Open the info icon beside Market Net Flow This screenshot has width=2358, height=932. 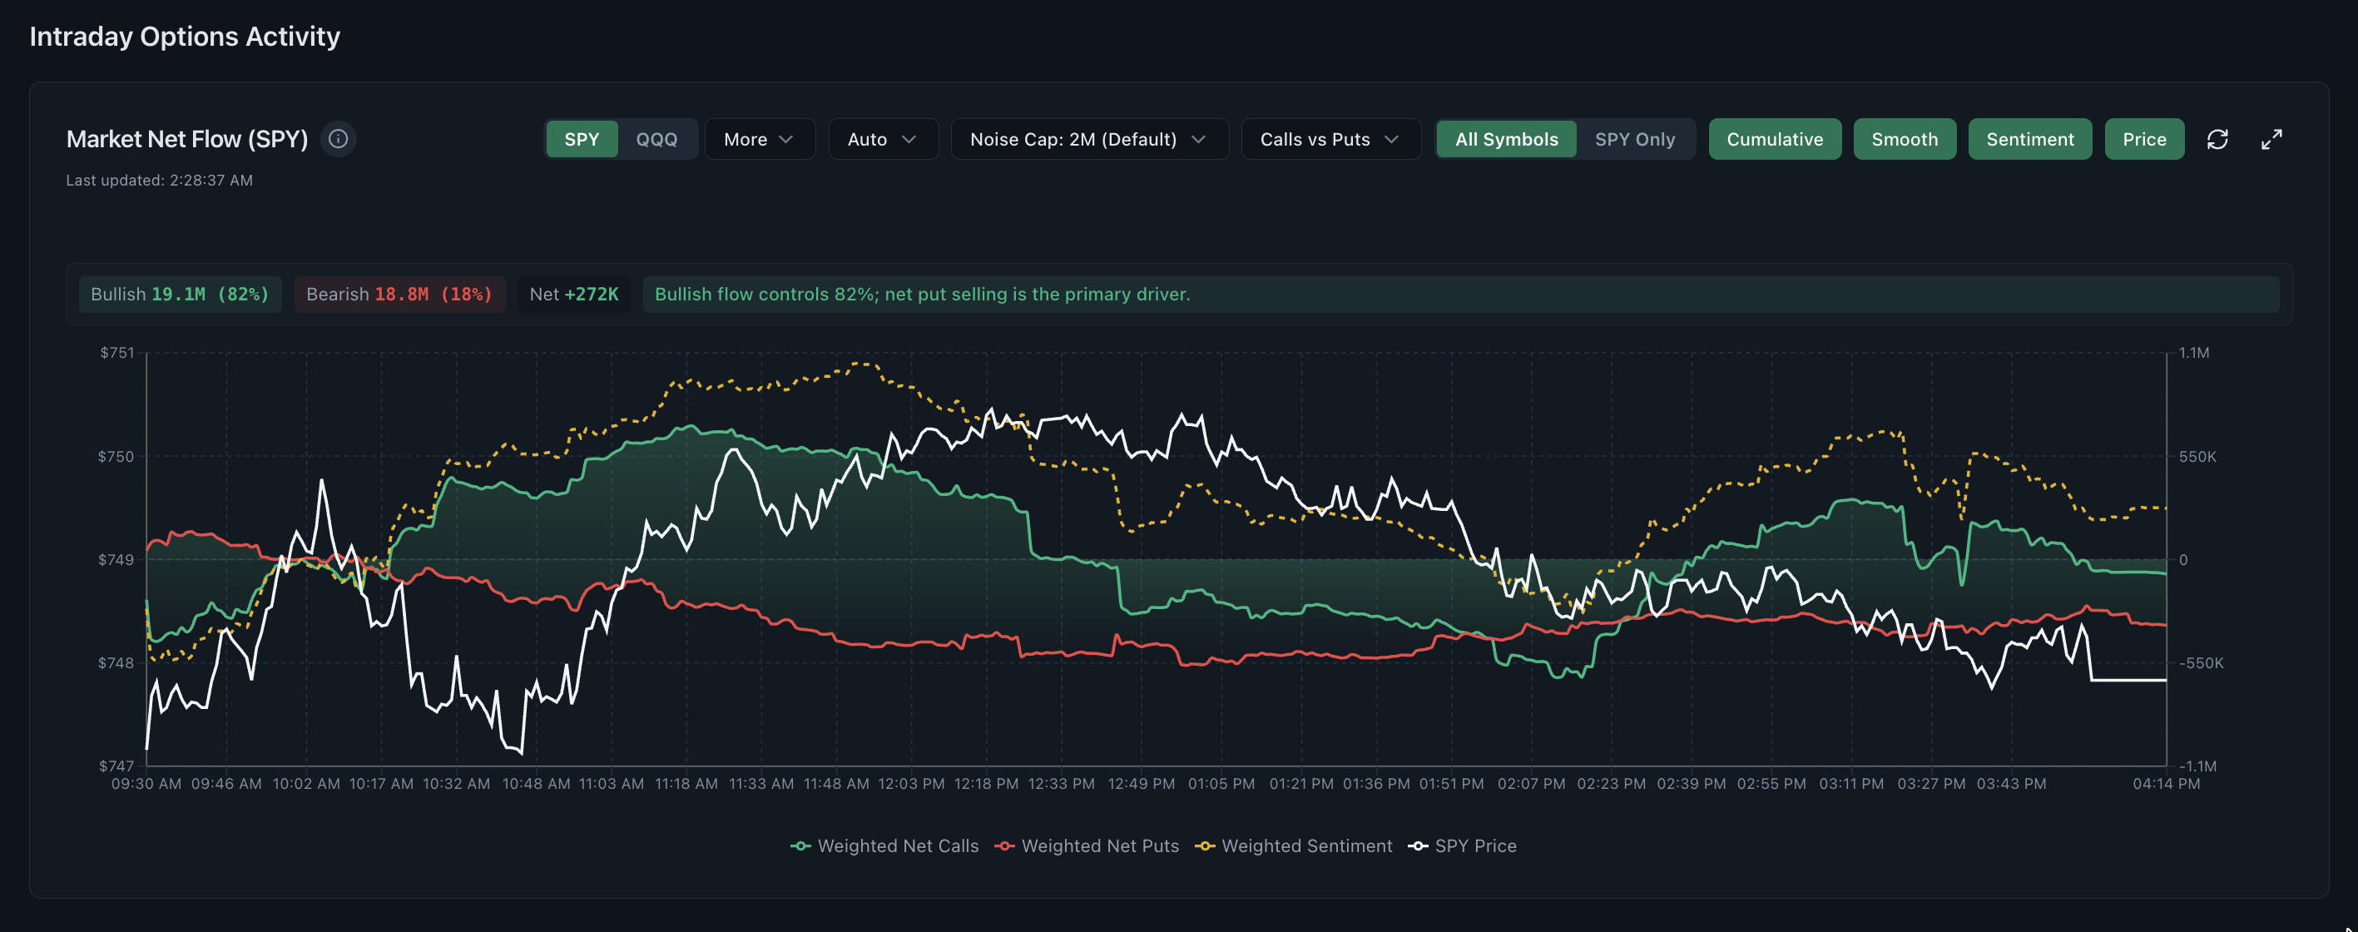click(338, 139)
